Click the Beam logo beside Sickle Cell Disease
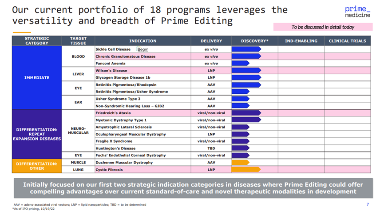 click(143, 49)
